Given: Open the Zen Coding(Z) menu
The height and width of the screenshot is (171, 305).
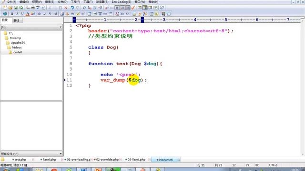Looking at the screenshot, I should click(x=122, y=2).
